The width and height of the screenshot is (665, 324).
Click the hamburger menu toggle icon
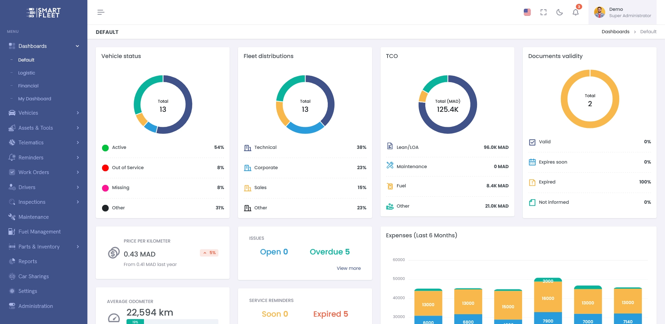pyautogui.click(x=101, y=12)
